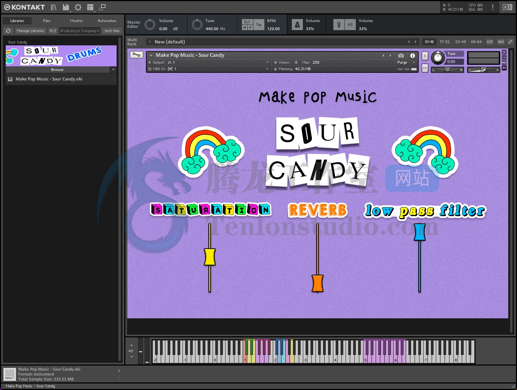
Task: Shift keyboard octave down arrow
Action: (131, 357)
